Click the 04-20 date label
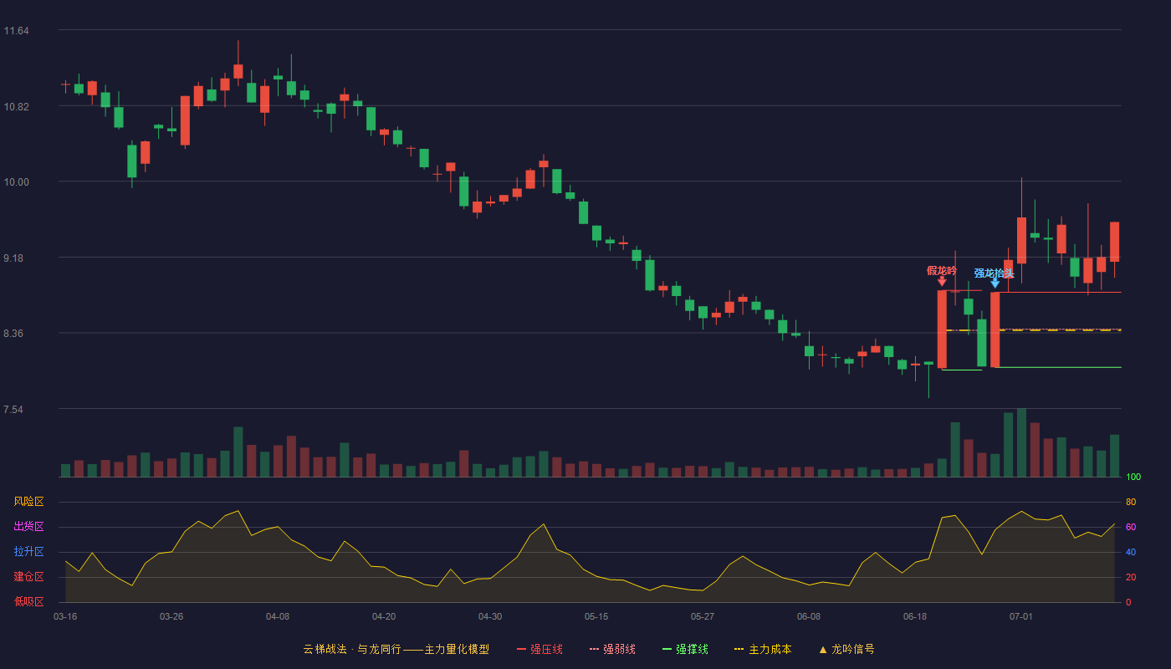This screenshot has width=1171, height=669. click(384, 616)
